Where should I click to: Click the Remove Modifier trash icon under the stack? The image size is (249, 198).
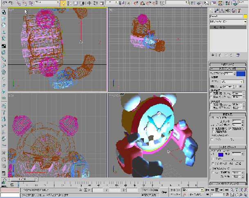tap(231, 55)
